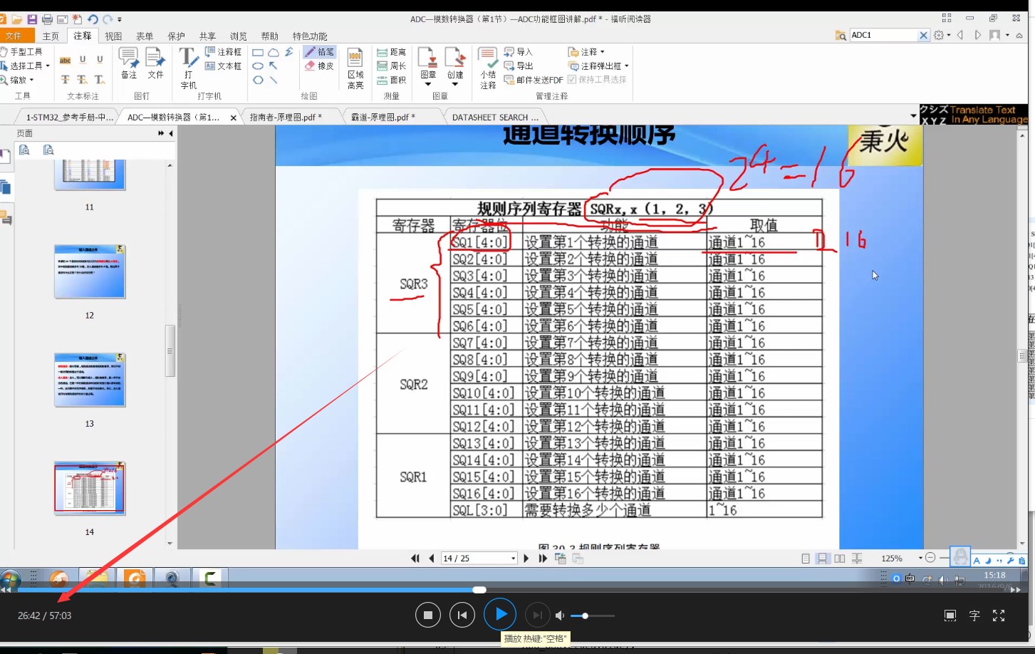Activate the Typewriter (打字机) tool
Viewport: 1035px width, 654px height.
pyautogui.click(x=187, y=66)
